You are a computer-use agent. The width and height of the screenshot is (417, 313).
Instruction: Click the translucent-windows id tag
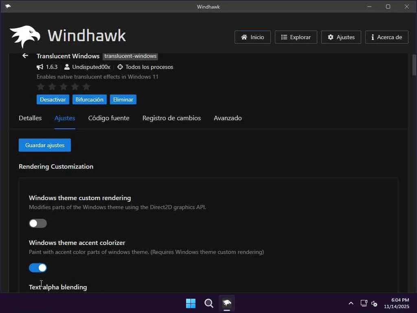pyautogui.click(x=130, y=56)
